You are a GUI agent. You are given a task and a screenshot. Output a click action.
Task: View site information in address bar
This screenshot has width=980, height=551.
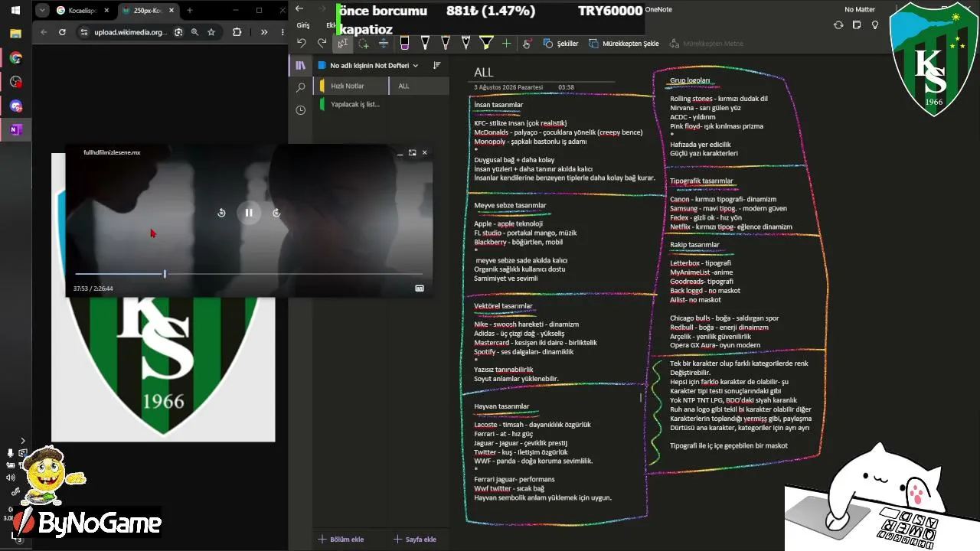tap(84, 32)
